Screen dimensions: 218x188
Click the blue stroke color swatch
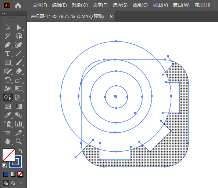15,162
